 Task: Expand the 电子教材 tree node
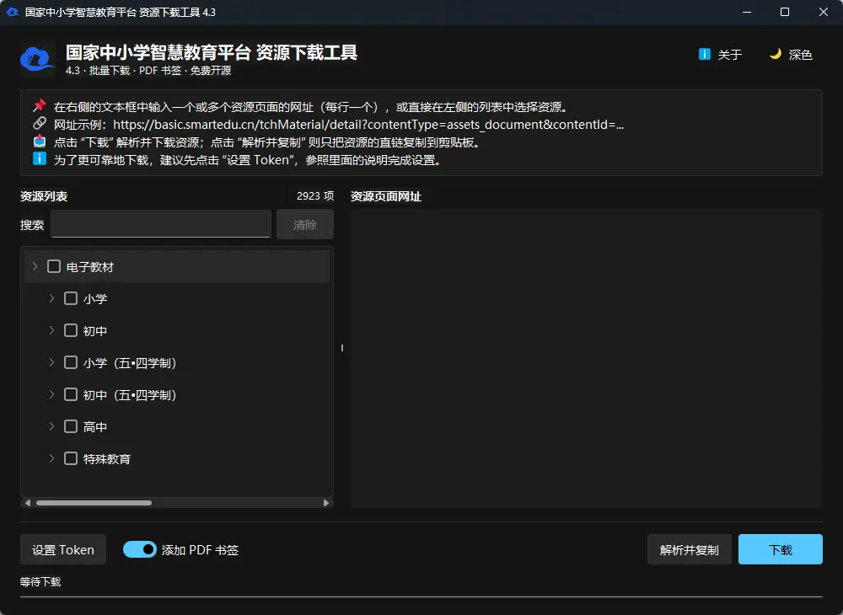pyautogui.click(x=35, y=266)
